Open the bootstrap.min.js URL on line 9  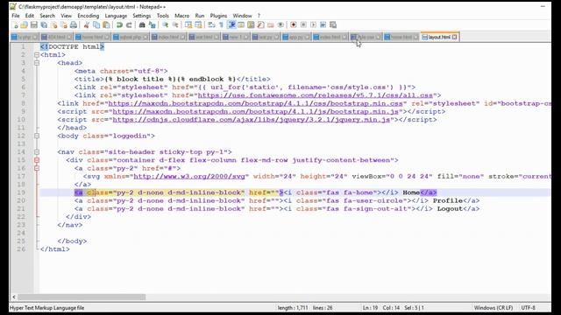click(x=255, y=112)
